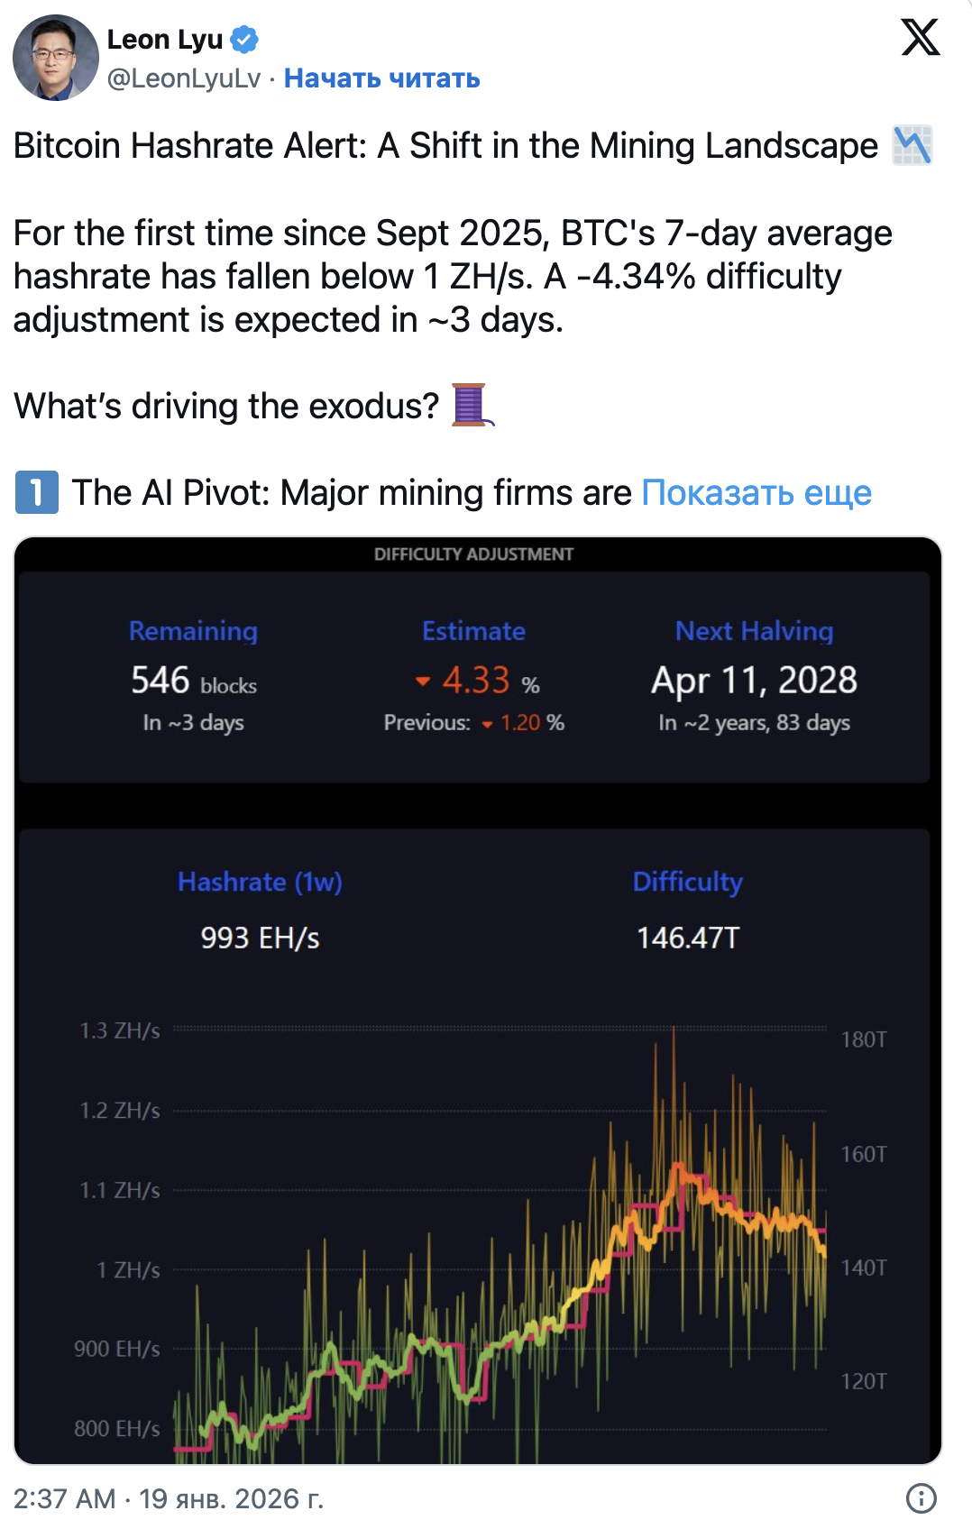
Task: Toggle the Difficulty series on the chart
Action: pyautogui.click(x=687, y=882)
